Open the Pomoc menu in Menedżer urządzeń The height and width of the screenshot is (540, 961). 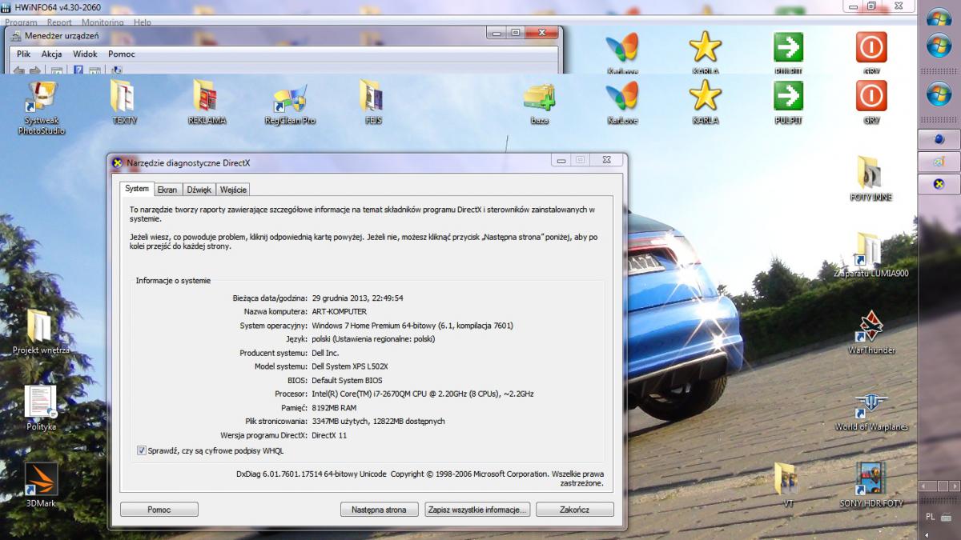click(122, 54)
